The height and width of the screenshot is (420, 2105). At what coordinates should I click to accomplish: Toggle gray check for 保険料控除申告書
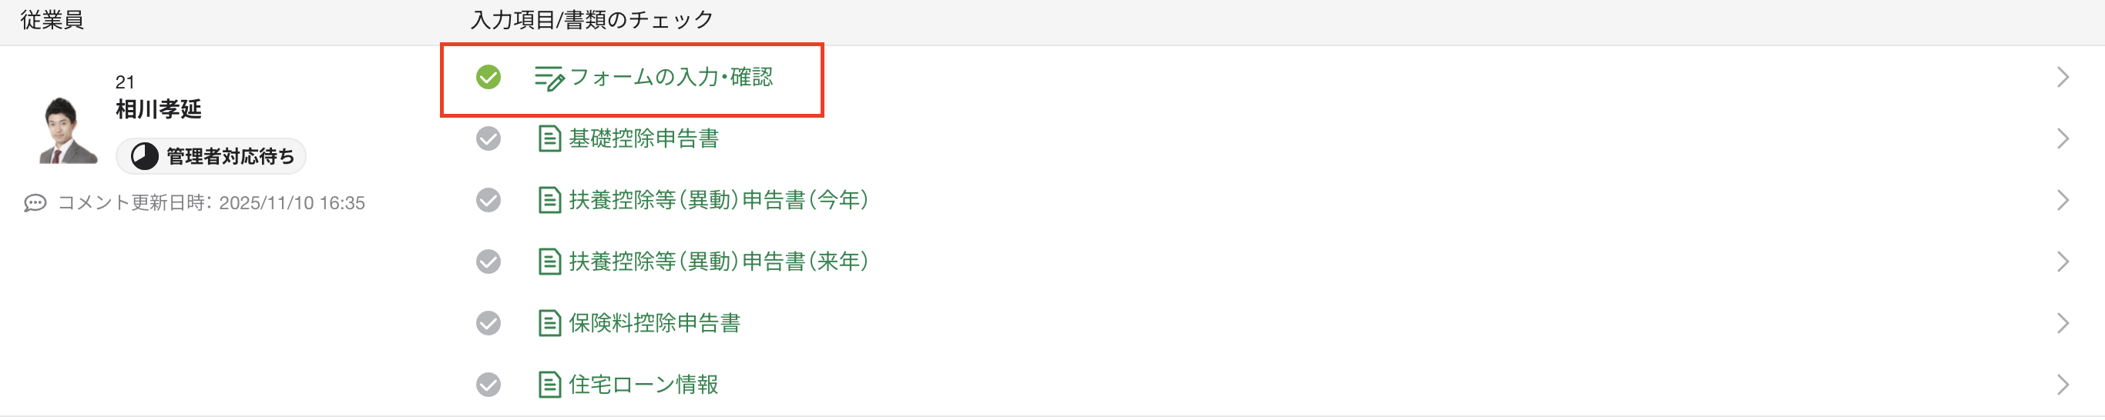pos(488,323)
